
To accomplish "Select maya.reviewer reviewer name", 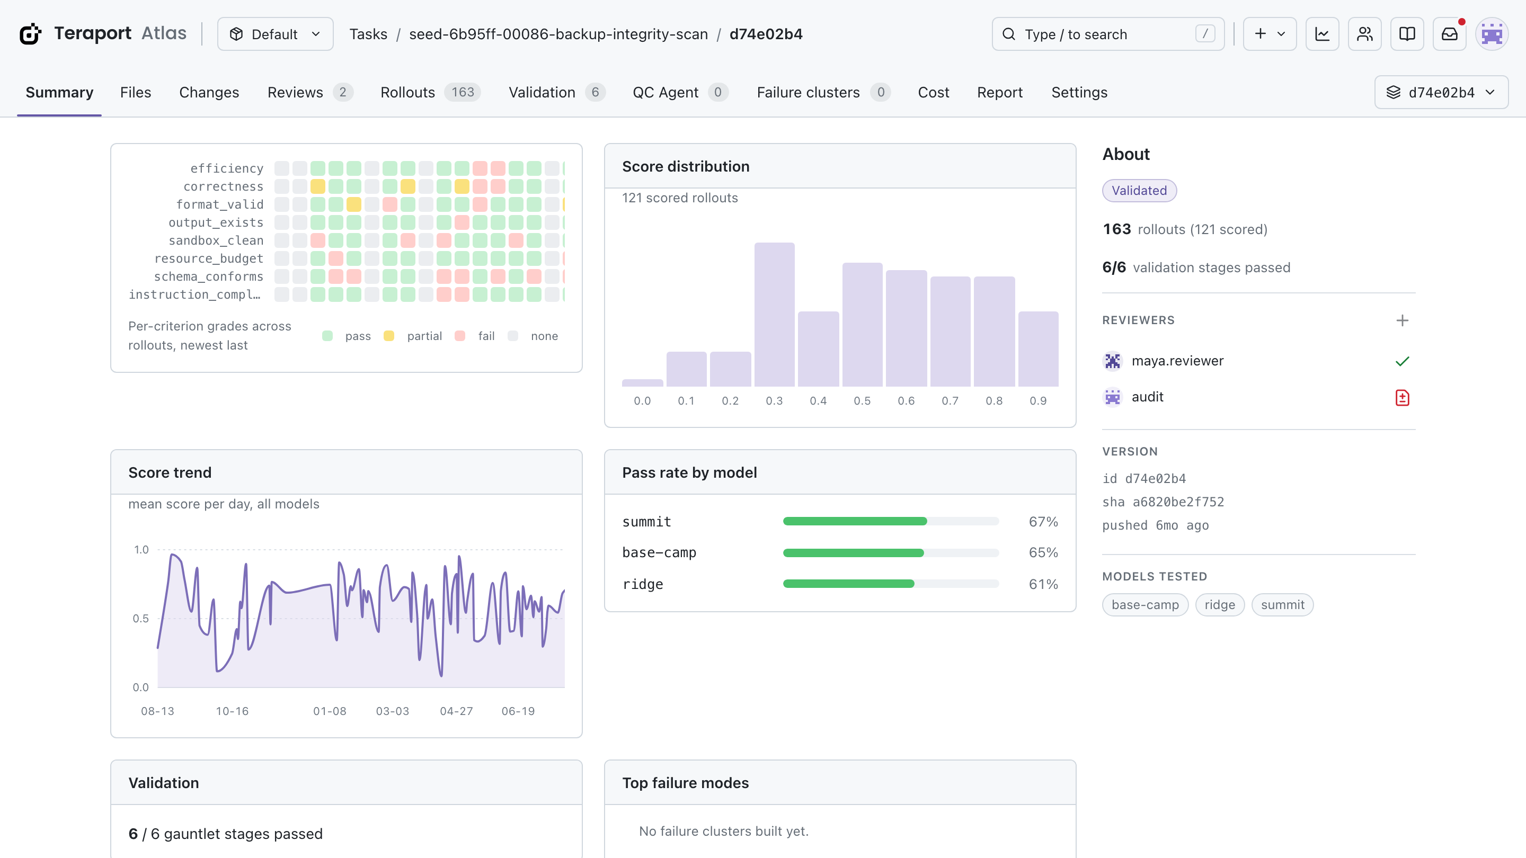I will [1177, 361].
